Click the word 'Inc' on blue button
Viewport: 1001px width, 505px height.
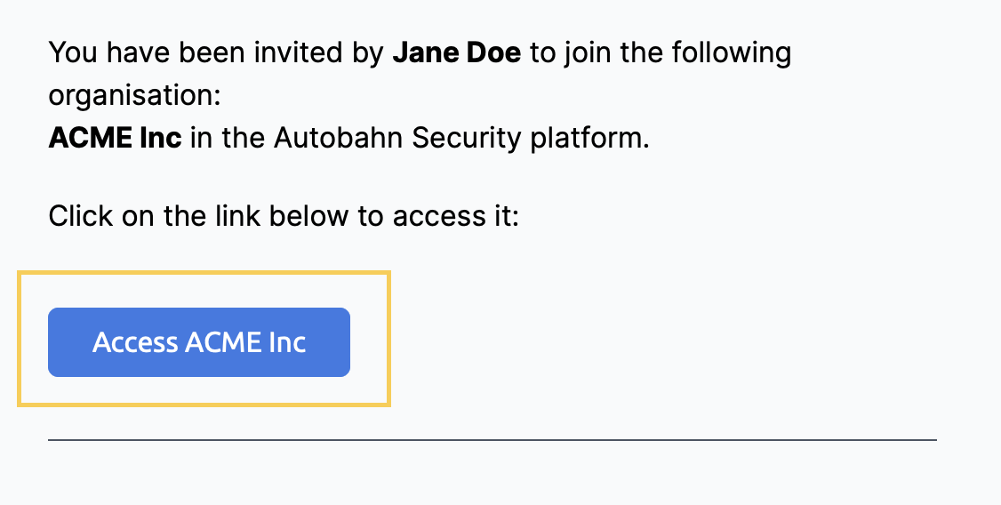tap(287, 342)
